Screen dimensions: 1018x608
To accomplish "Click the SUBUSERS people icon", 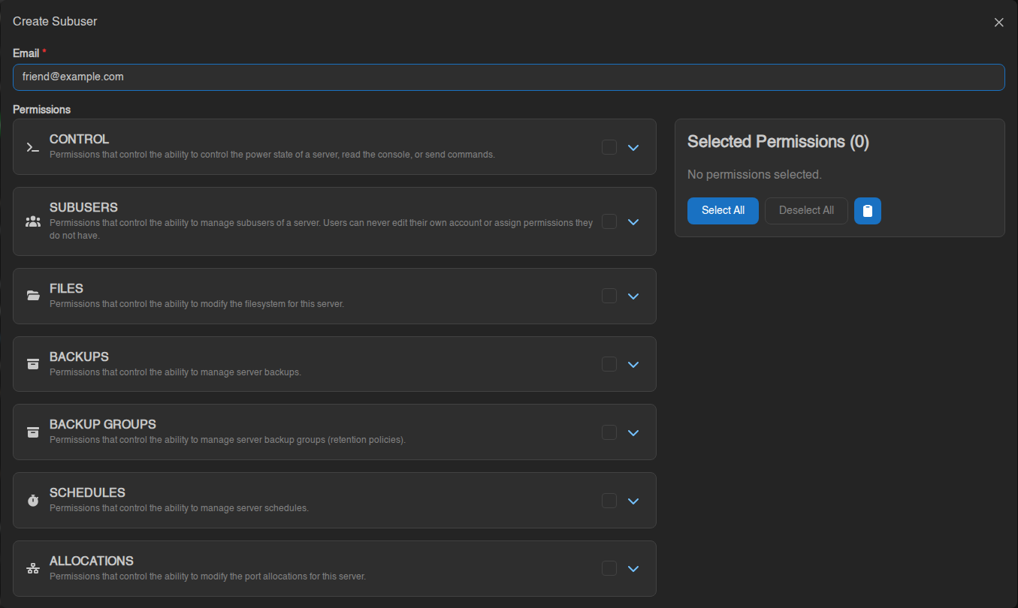I will coord(32,221).
